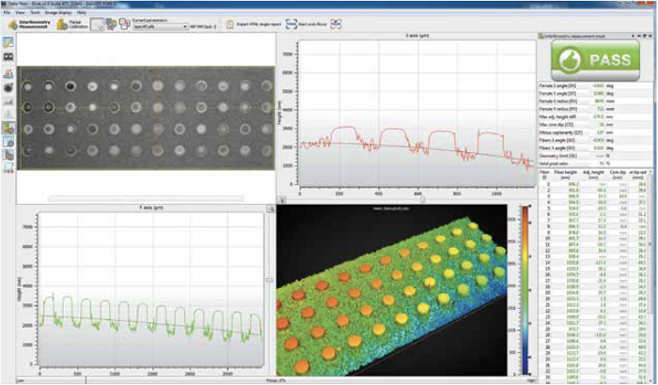Open the Help menu
Screen dimensions: 658x385
[x=82, y=12]
